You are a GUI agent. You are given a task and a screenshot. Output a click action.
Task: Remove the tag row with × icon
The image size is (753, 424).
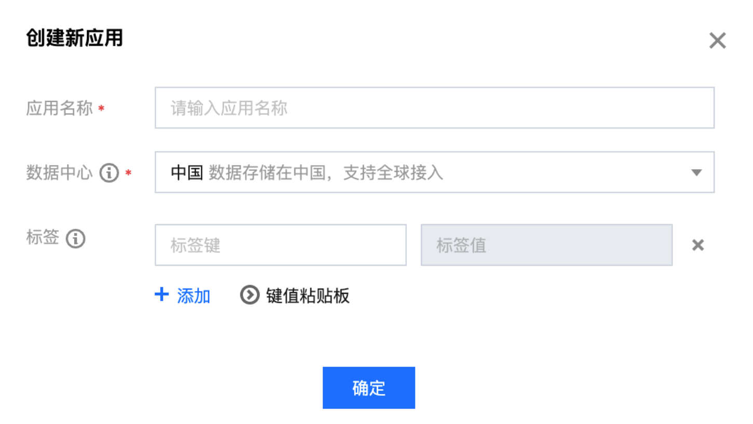pos(698,245)
